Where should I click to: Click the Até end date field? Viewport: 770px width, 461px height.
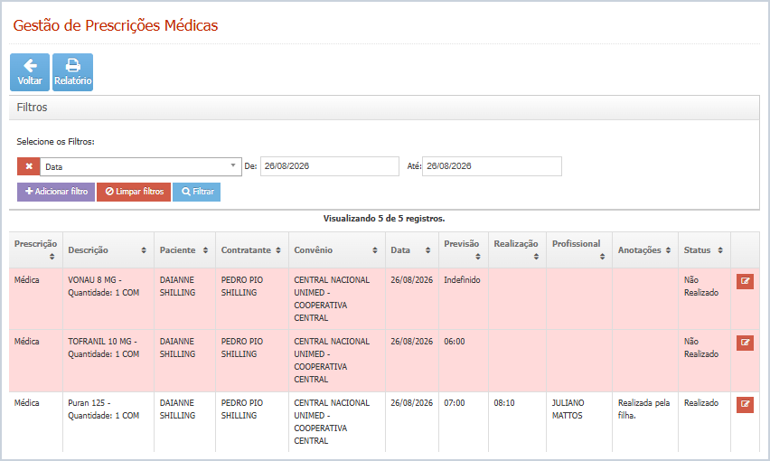tap(492, 166)
